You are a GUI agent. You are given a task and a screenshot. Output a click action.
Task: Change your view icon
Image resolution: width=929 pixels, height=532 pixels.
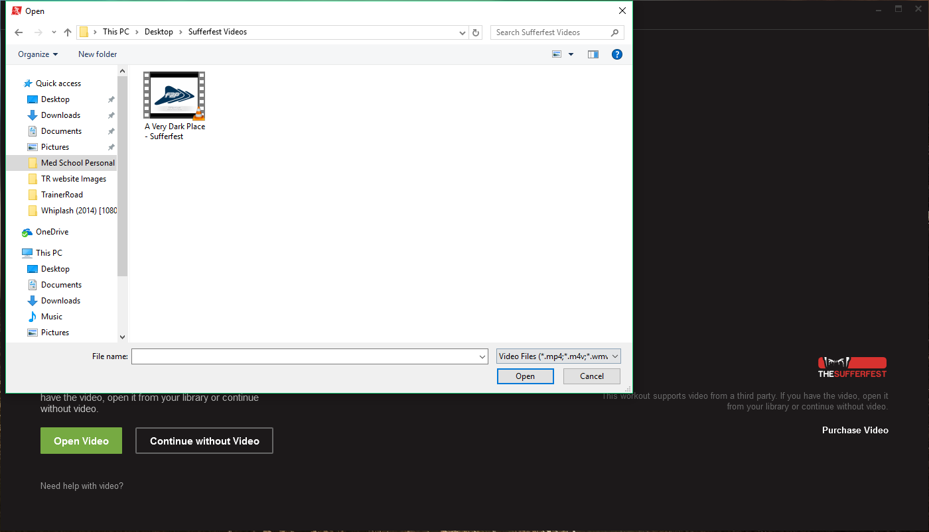pyautogui.click(x=557, y=54)
